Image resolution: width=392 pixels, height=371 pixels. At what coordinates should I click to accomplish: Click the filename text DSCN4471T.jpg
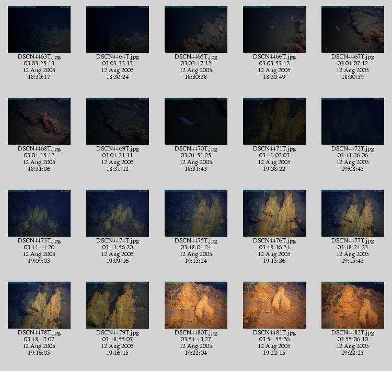(274, 149)
